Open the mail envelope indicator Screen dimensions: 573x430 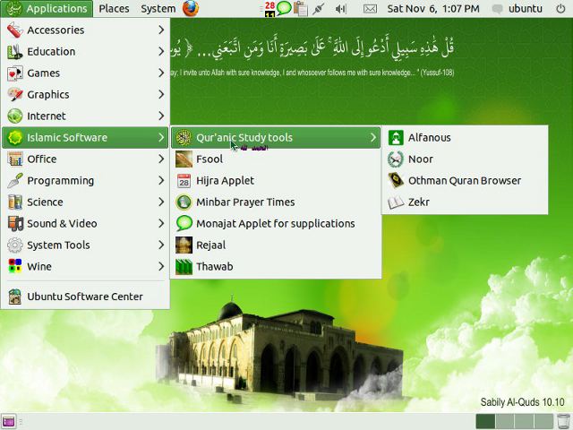point(370,9)
